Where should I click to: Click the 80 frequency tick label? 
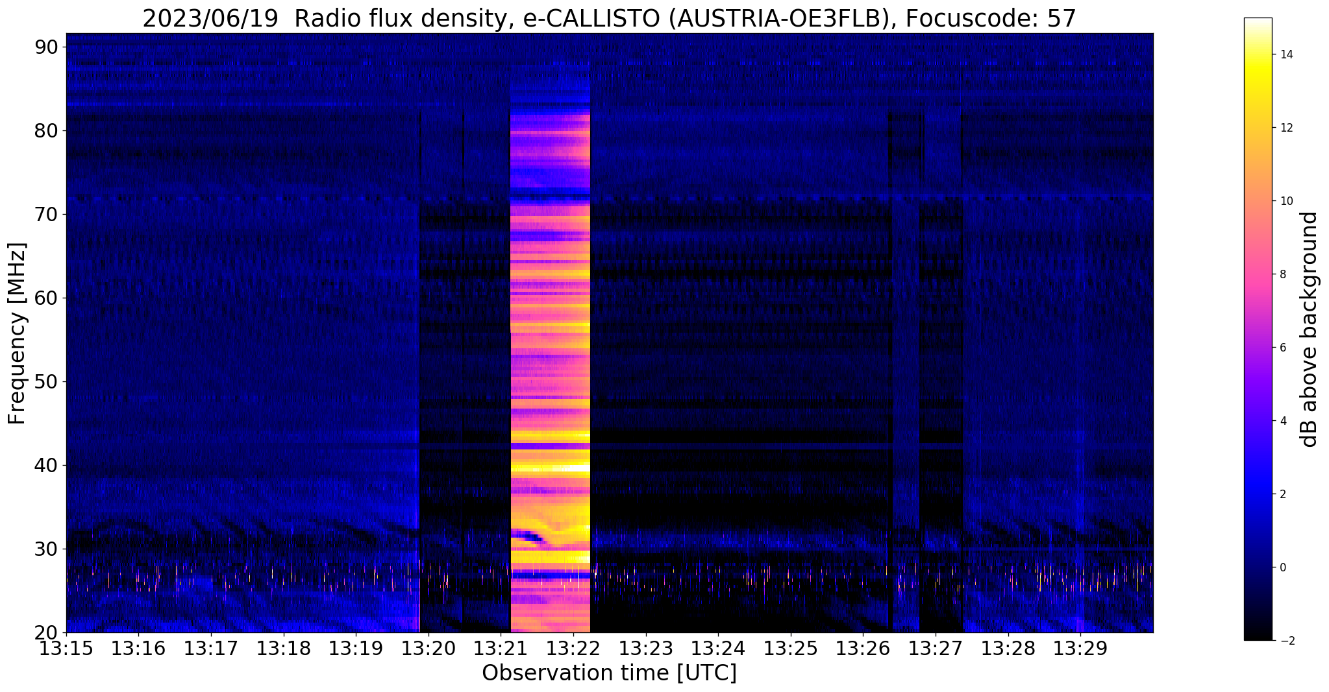click(47, 130)
